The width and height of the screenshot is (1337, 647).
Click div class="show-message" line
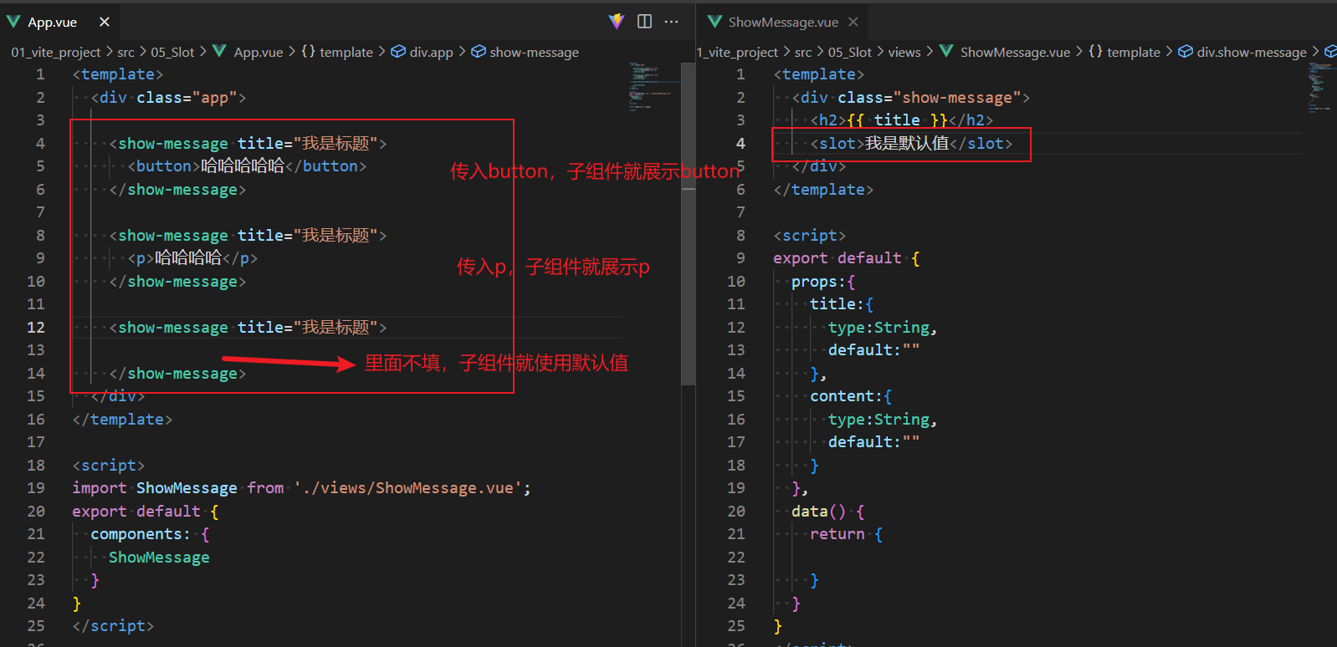911,98
